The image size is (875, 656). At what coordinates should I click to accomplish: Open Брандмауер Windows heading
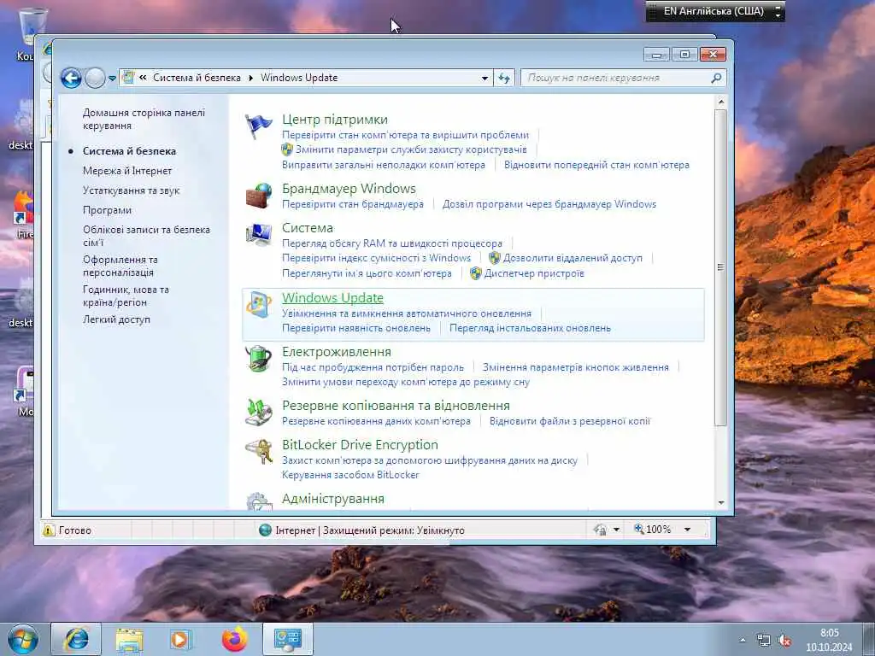coord(349,189)
